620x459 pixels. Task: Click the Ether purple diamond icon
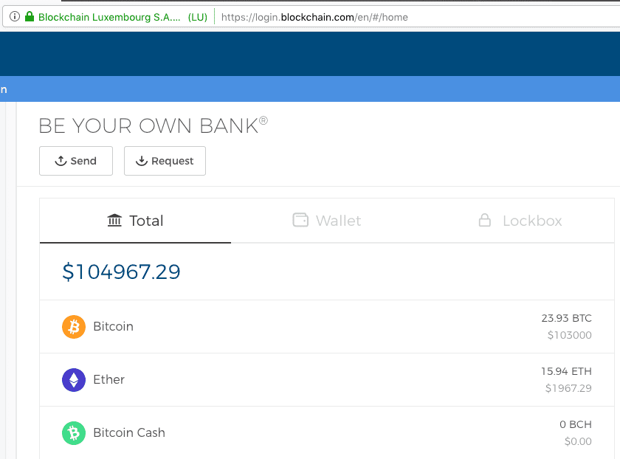[x=74, y=379]
